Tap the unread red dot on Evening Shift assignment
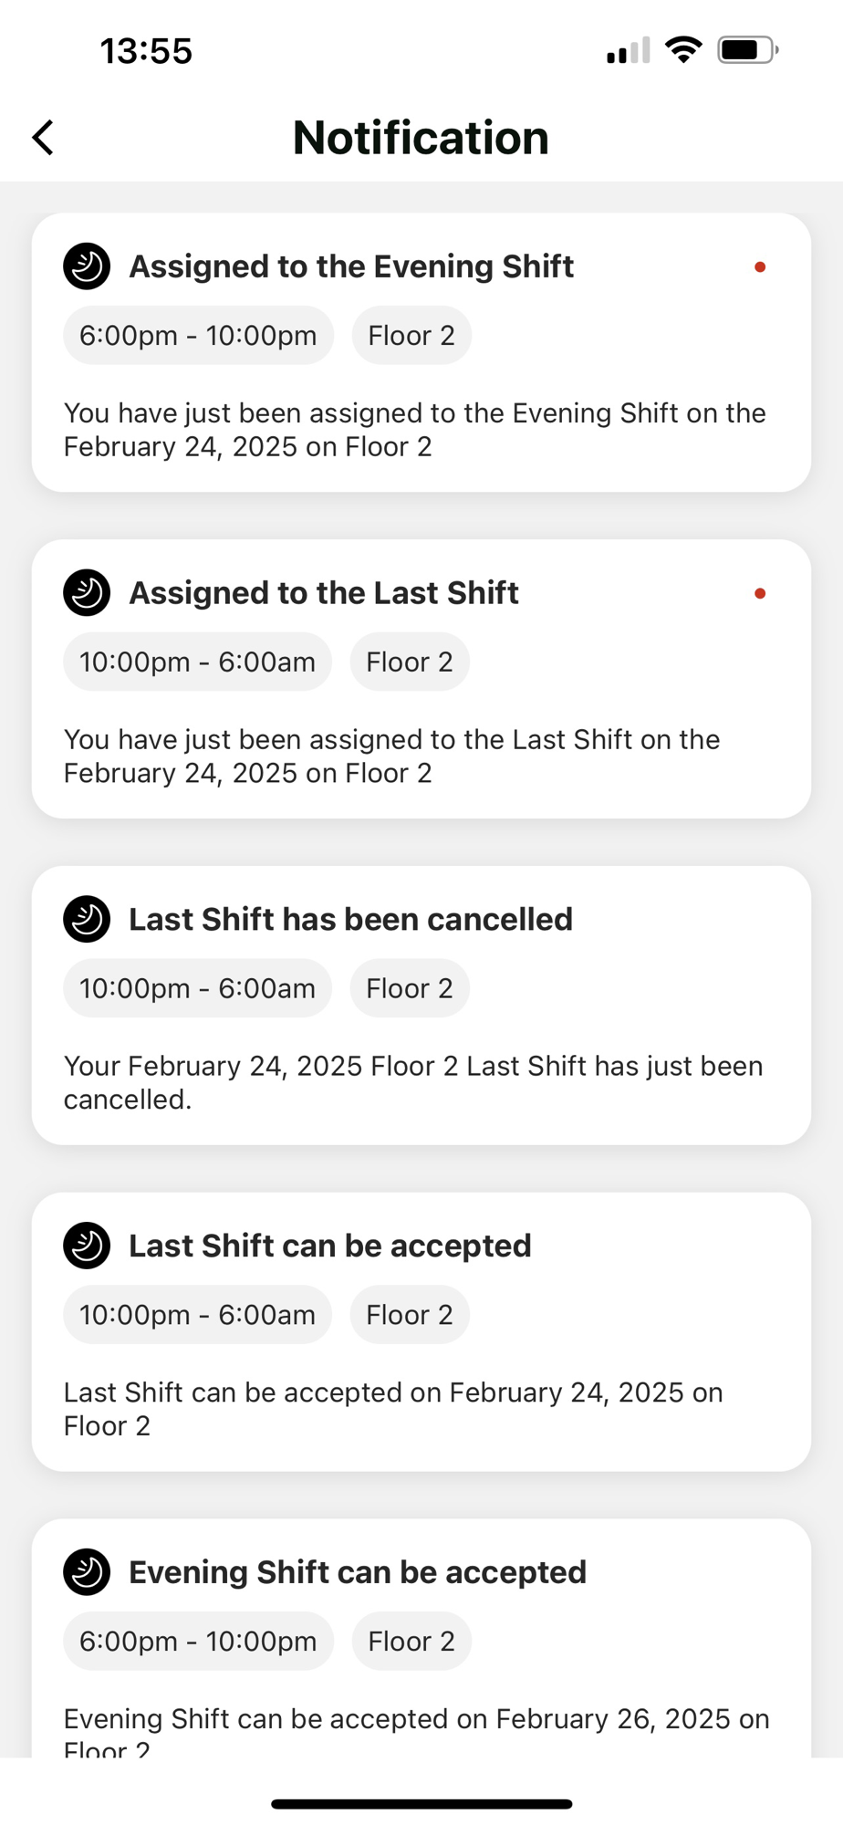The height and width of the screenshot is (1825, 843). pyautogui.click(x=760, y=267)
